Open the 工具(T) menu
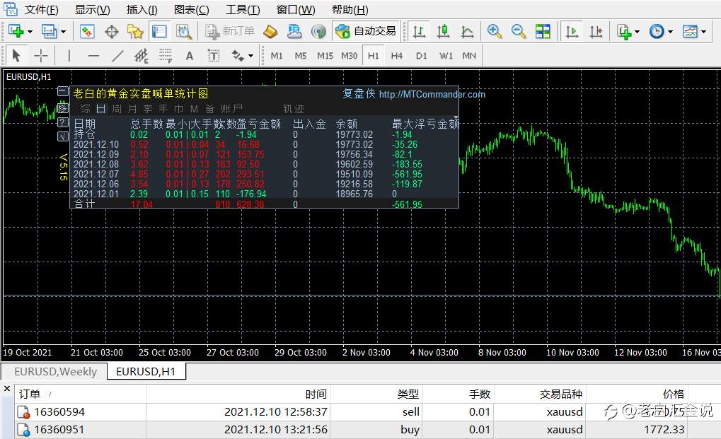This screenshot has height=439, width=721. tap(243, 10)
